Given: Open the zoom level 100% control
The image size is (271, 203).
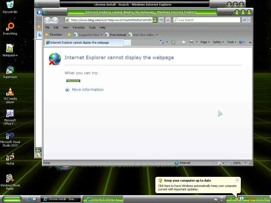Looking at the screenshot, I should click(x=235, y=163).
